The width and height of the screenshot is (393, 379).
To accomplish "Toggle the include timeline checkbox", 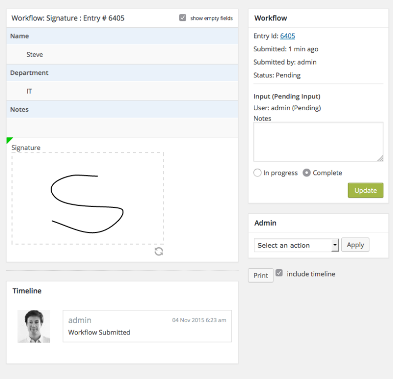I will coord(279,273).
